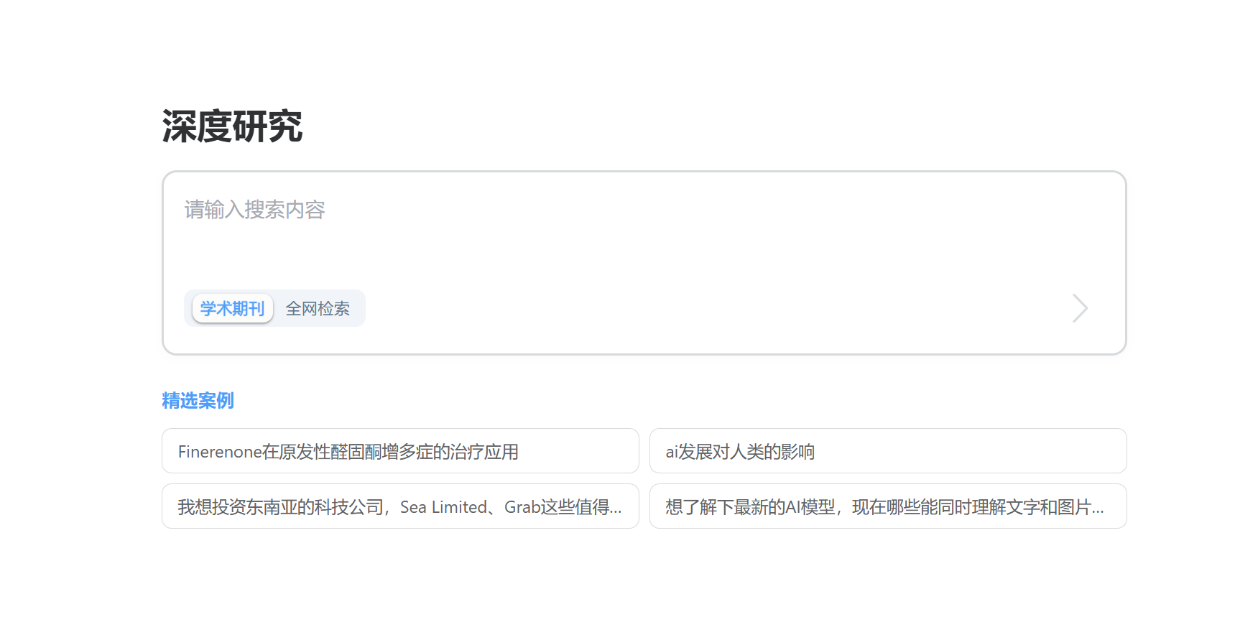This screenshot has width=1235, height=640.
Task: Enable academic journals source 学术期刊
Action: point(232,309)
